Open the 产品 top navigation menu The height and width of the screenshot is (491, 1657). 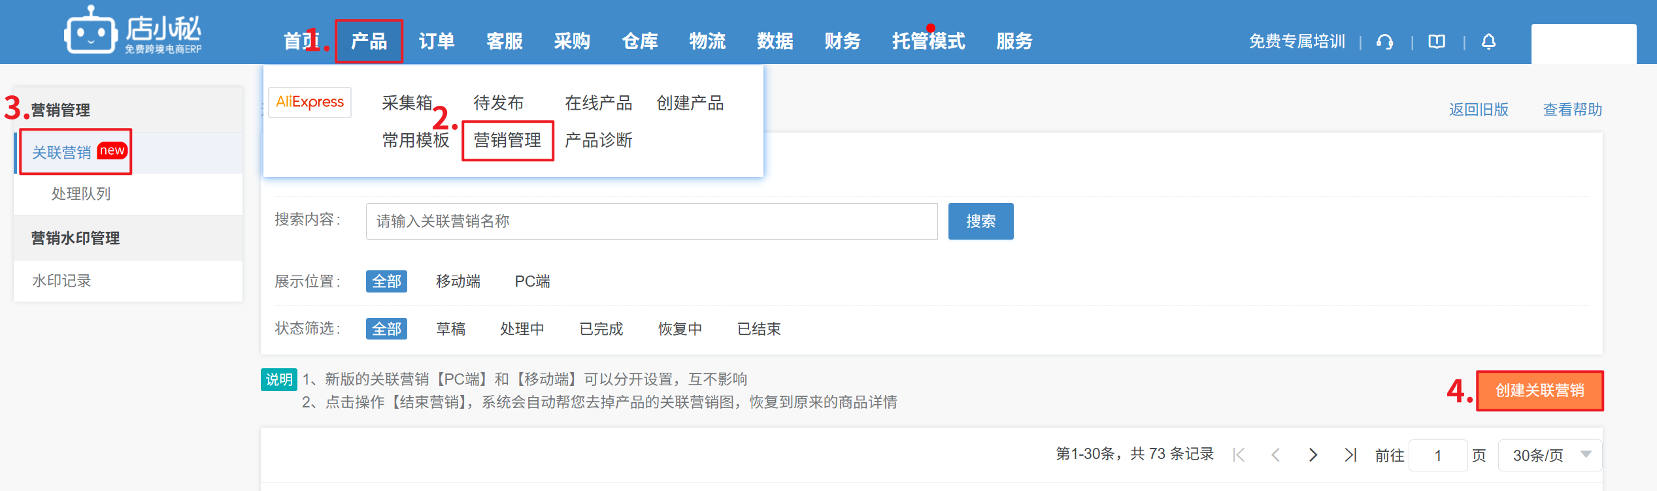pyautogui.click(x=369, y=41)
